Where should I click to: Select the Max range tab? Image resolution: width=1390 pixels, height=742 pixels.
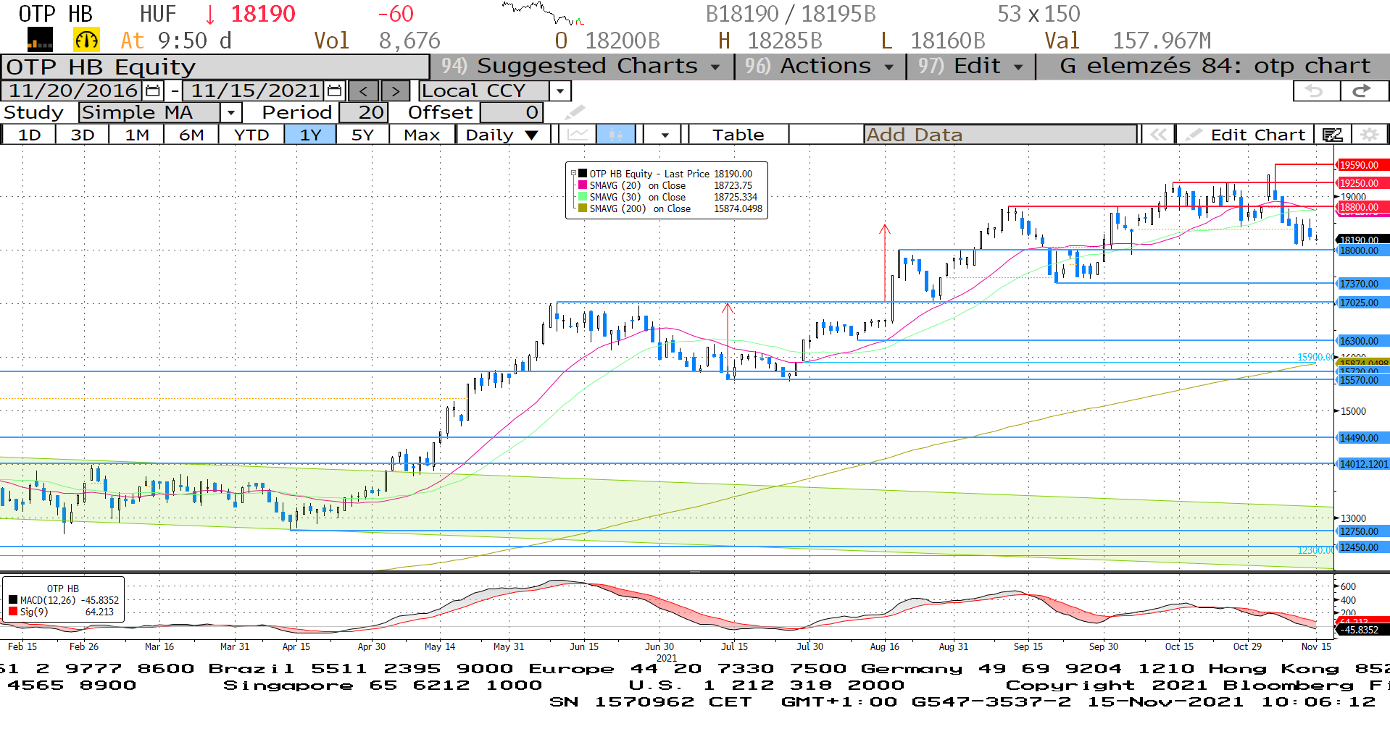(x=422, y=135)
